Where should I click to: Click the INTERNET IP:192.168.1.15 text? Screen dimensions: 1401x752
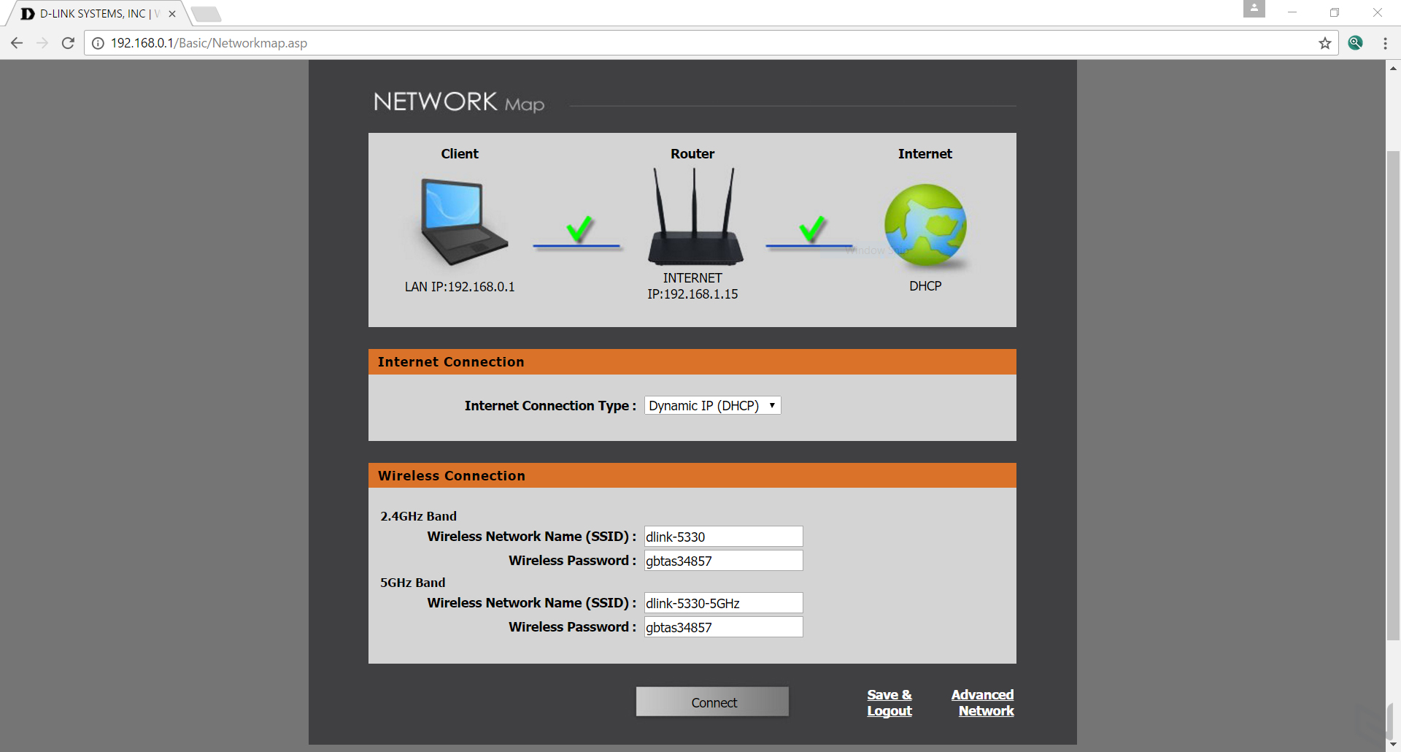[692, 286]
